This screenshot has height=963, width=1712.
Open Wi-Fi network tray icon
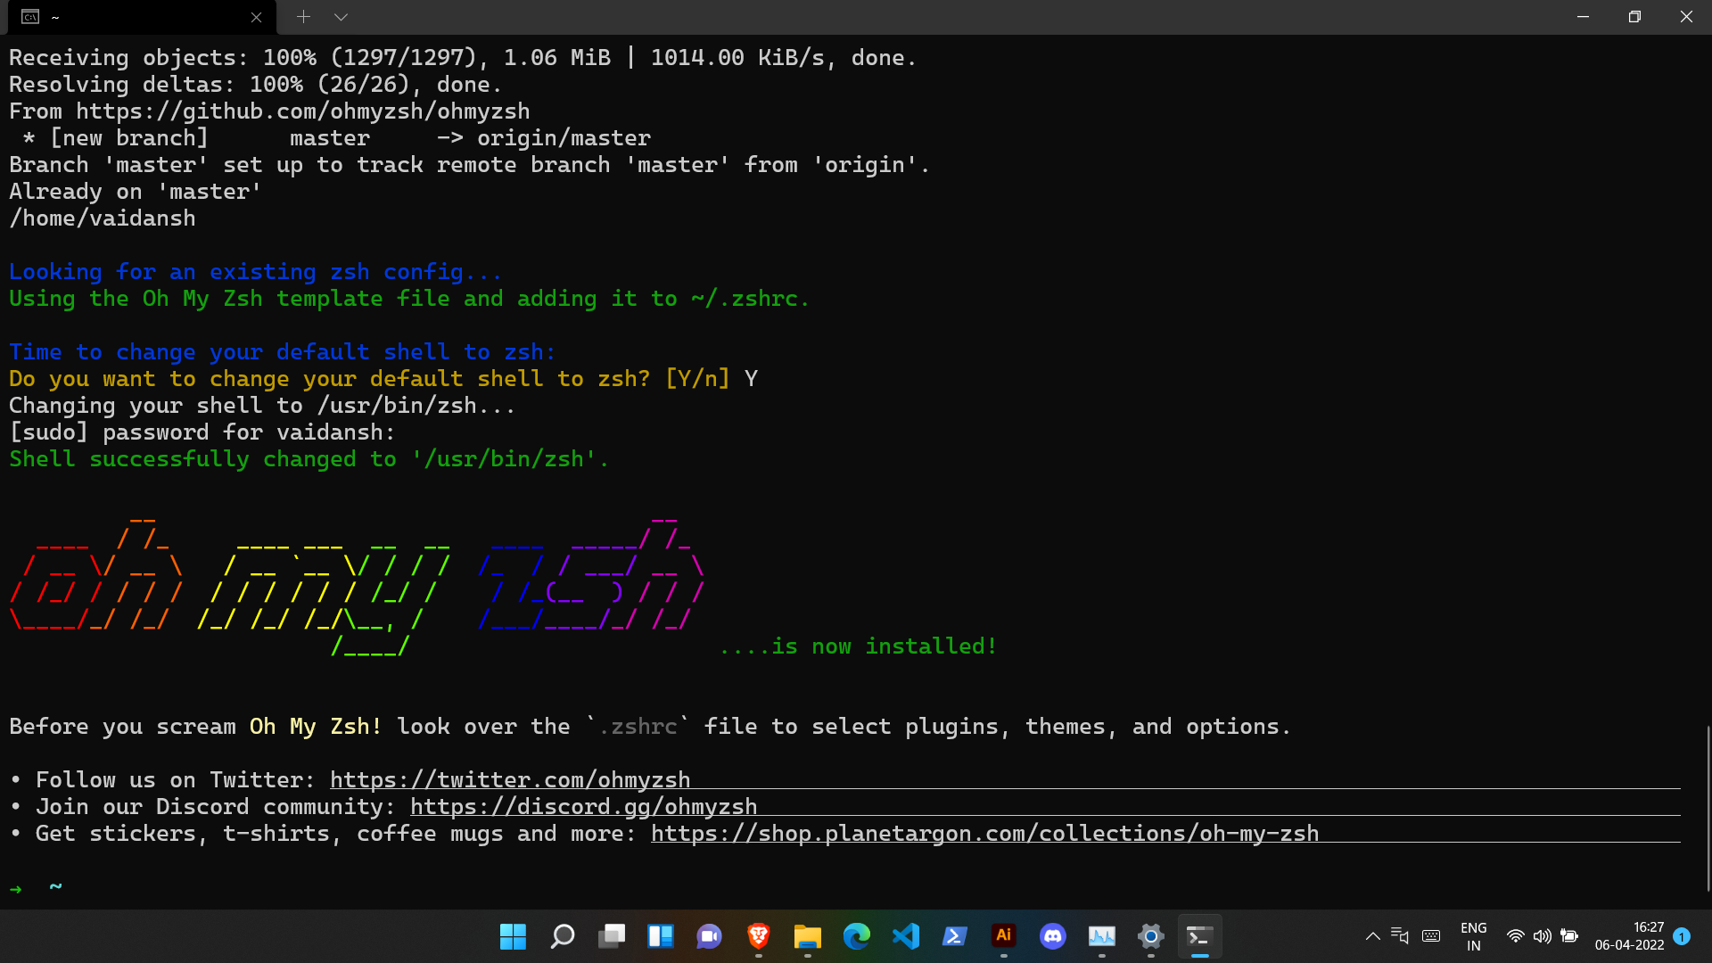point(1515,936)
